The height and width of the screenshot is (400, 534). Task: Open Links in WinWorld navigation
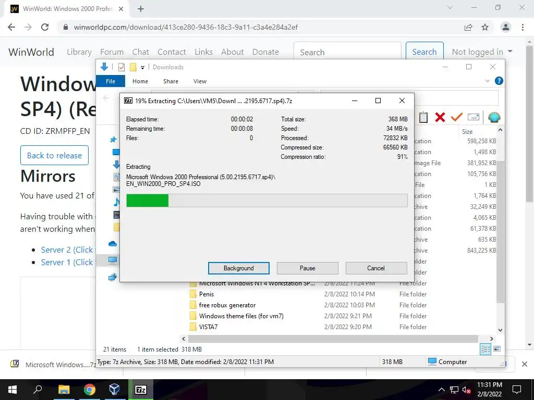204,52
